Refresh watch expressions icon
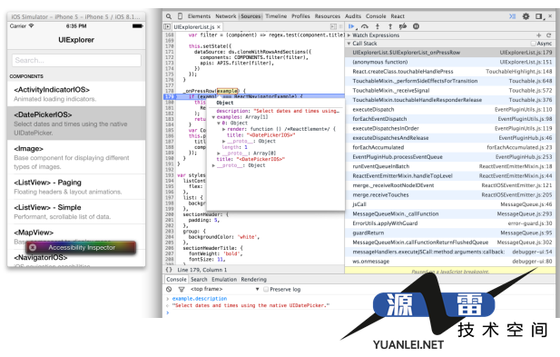This screenshot has width=560, height=357. pos(548,35)
